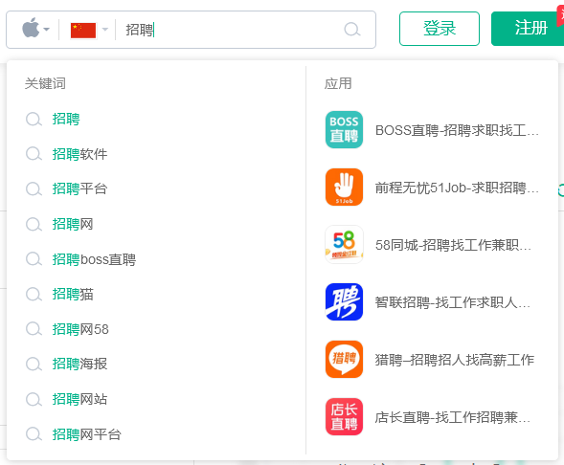Select the keyword suggestion 招聘

point(66,119)
